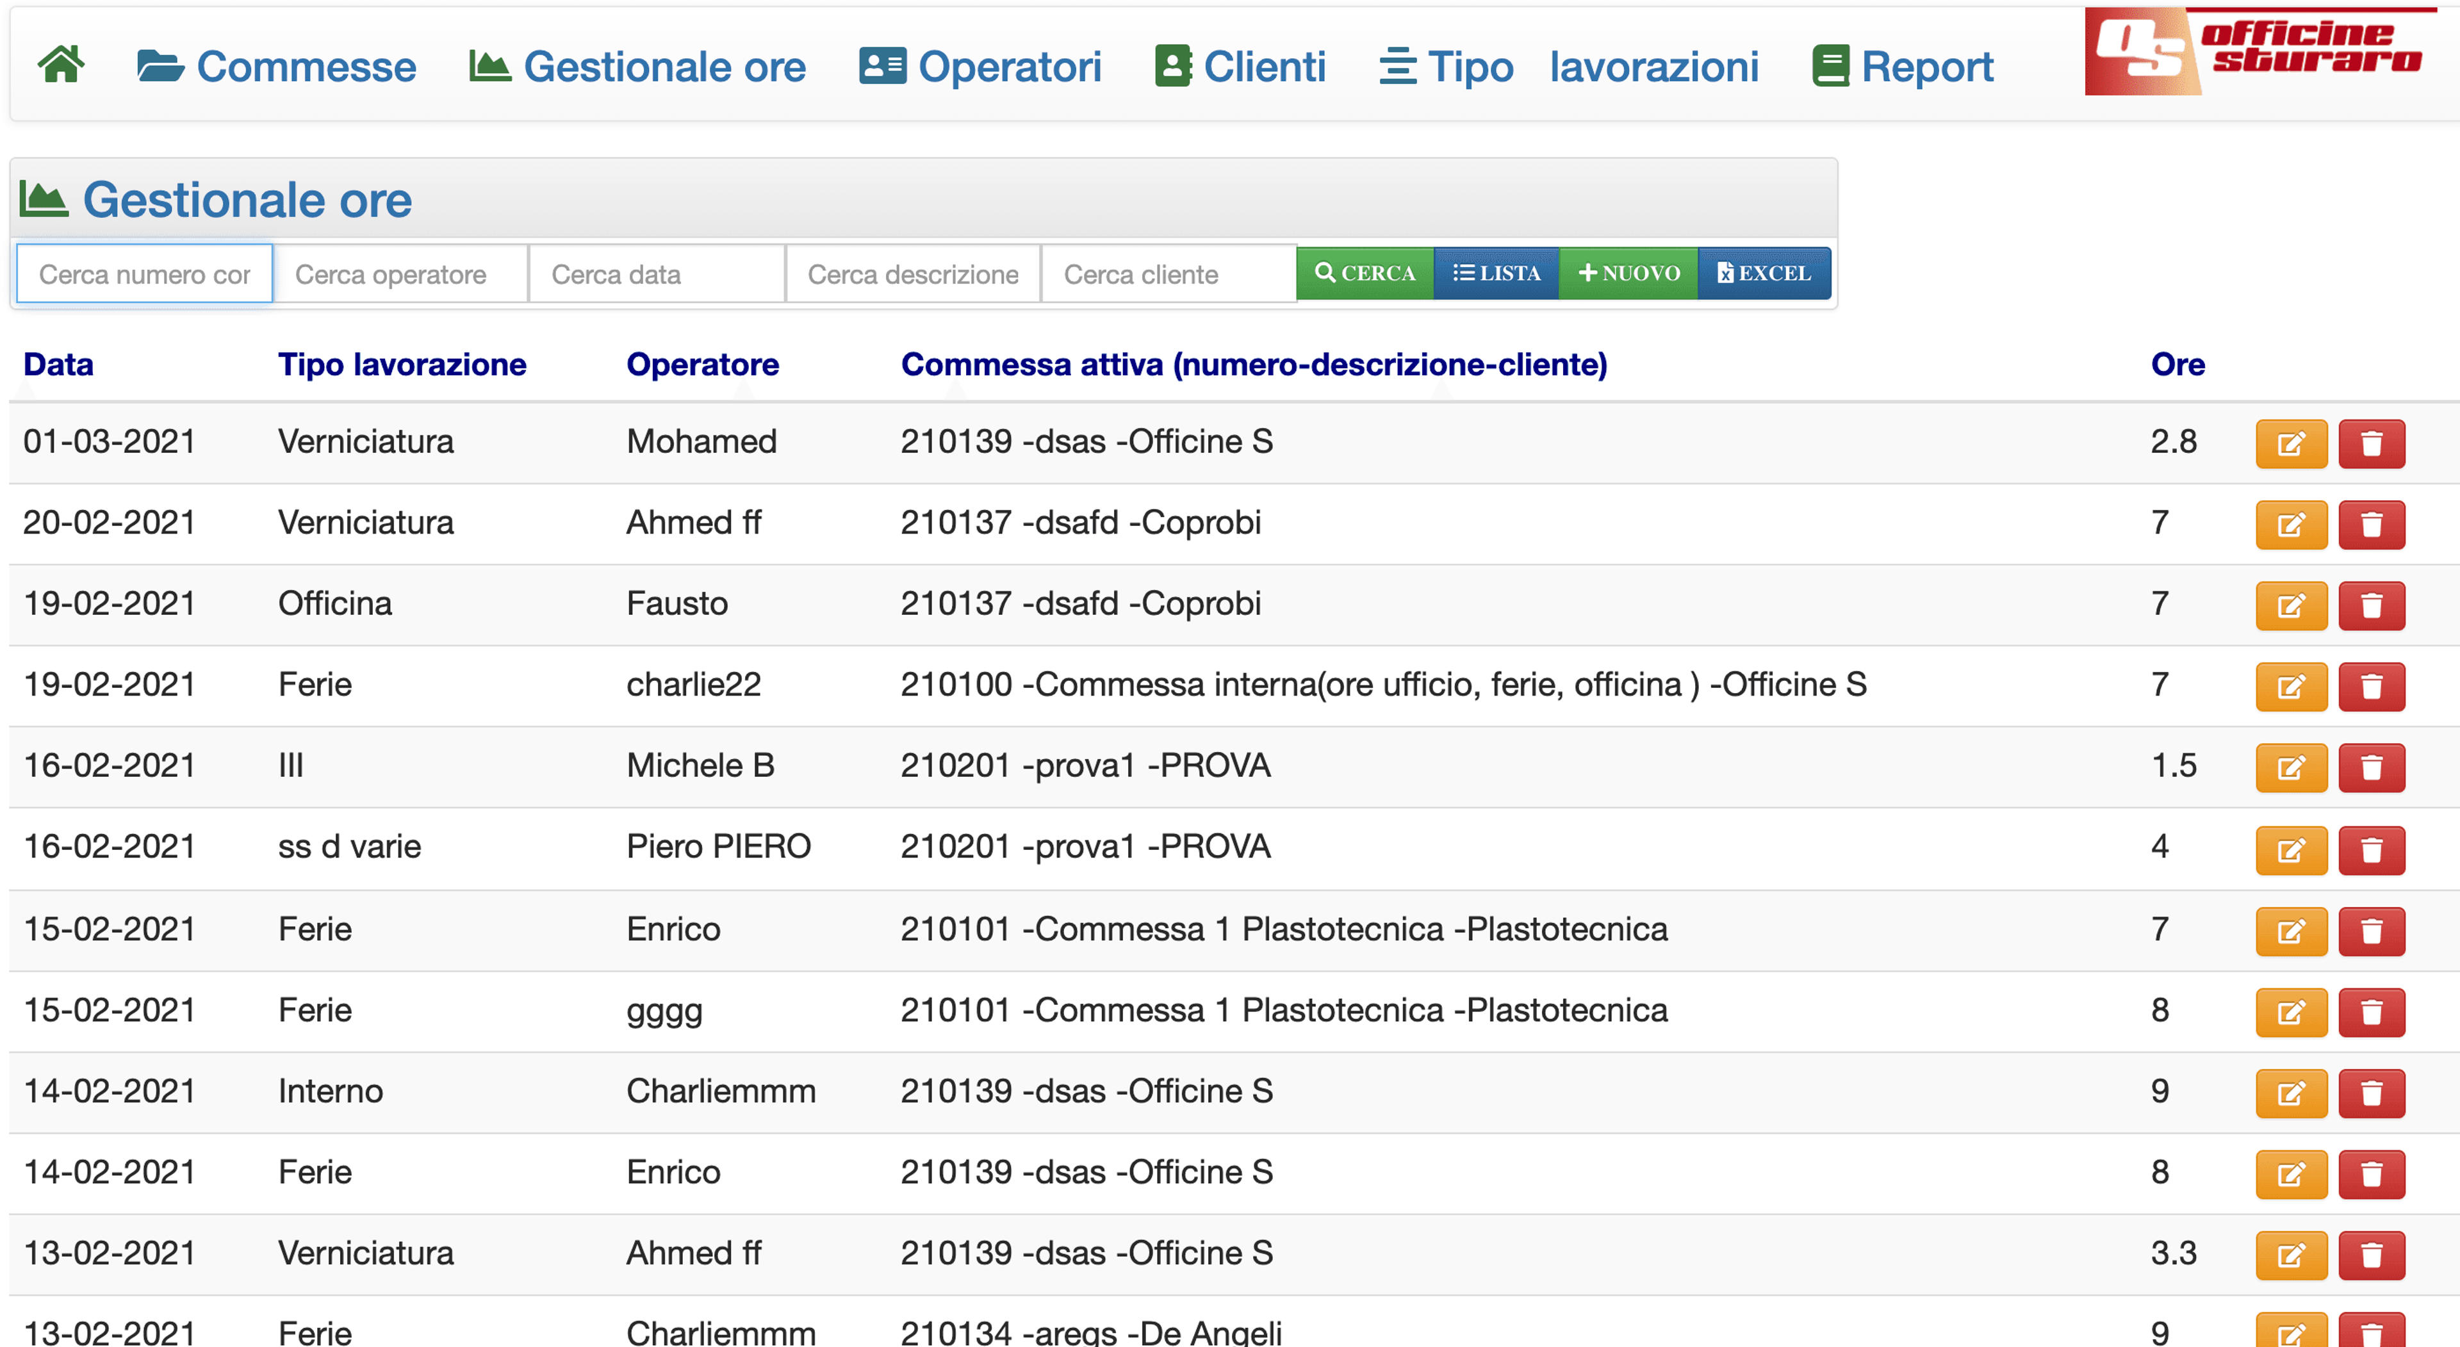Click the 'Mohamed' operator cell
2460x1347 pixels.
pyautogui.click(x=702, y=441)
